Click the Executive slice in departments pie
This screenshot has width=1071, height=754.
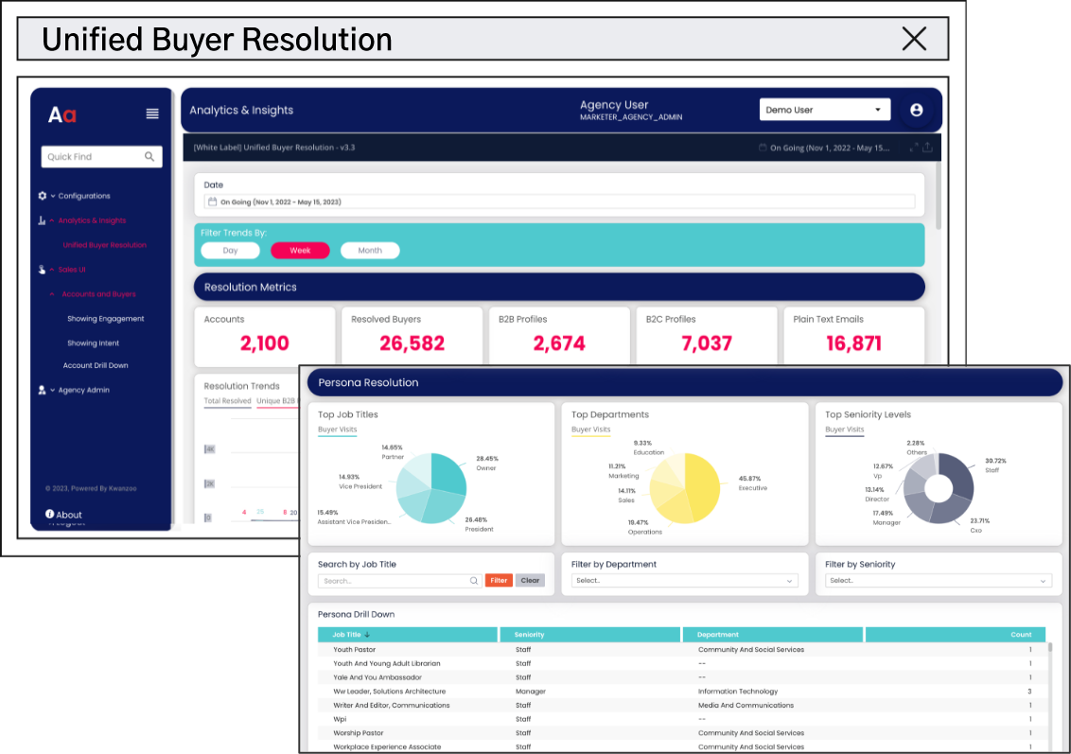tap(704, 488)
